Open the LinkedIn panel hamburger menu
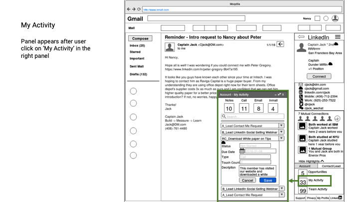The image size is (359, 202). pos(338,37)
